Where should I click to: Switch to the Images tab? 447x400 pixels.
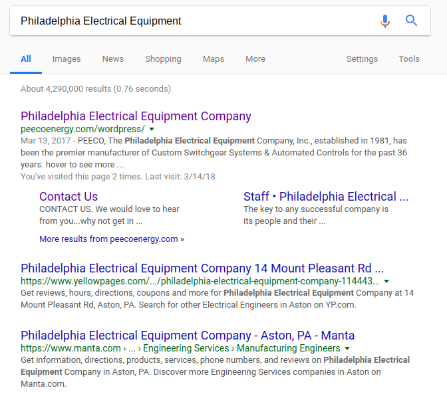click(67, 59)
